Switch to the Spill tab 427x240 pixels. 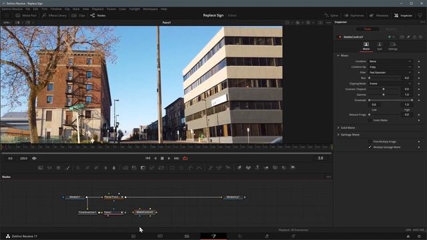coord(380,46)
